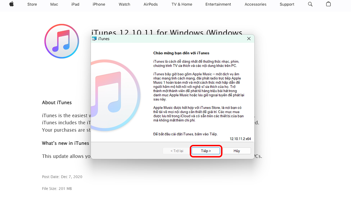351x198 pixels.
Task: Click the < Trở lại back button
Action: tap(177, 151)
